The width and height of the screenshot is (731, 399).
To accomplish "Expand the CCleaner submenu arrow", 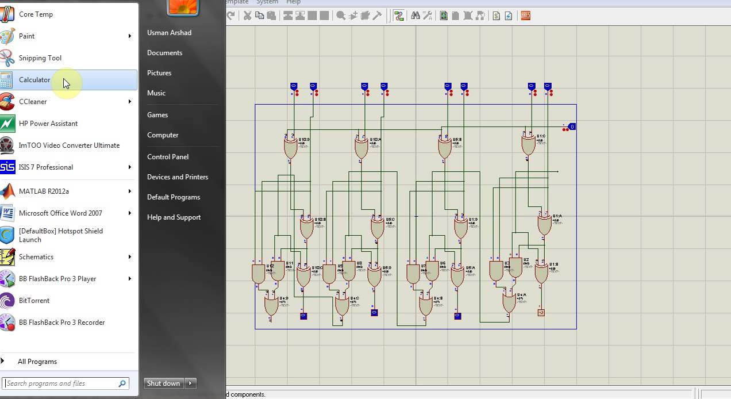I will coord(130,102).
